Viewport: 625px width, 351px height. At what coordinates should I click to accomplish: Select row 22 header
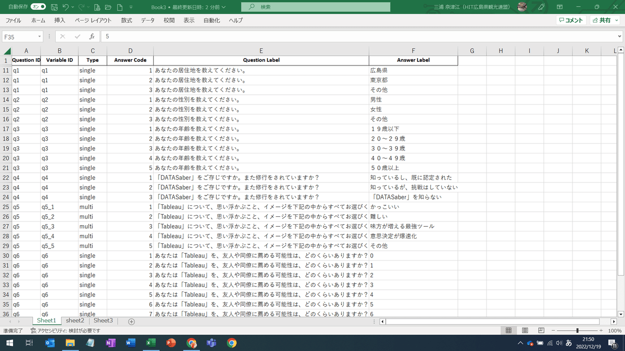coord(6,178)
